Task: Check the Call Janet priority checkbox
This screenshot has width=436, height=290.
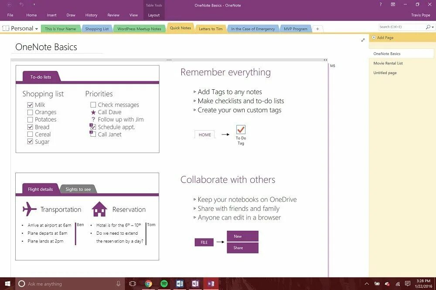Action: pos(93,134)
